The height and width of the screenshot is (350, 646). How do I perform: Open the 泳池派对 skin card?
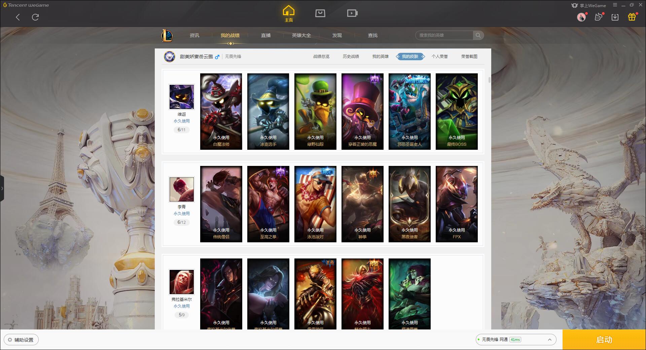(x=315, y=204)
